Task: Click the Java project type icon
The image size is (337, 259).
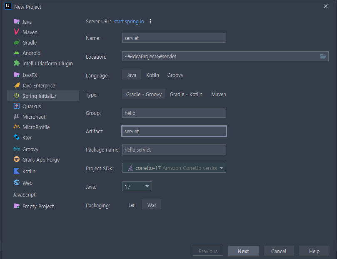Action: coord(17,22)
